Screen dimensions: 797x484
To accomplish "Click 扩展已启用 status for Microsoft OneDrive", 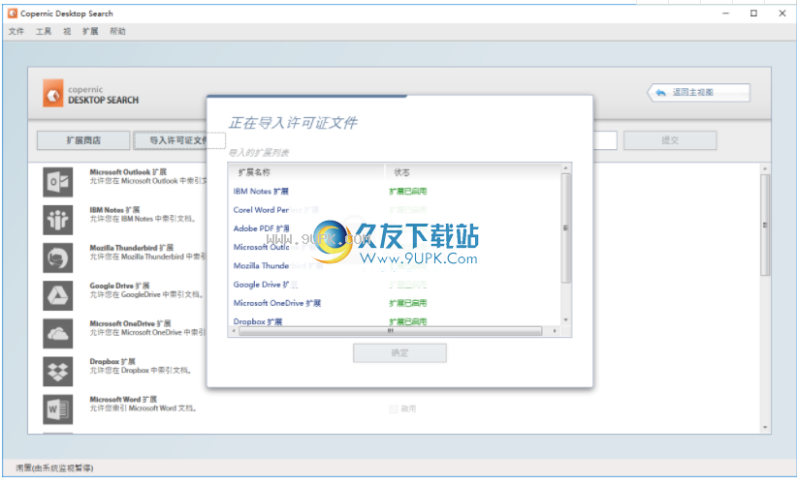I will [407, 303].
